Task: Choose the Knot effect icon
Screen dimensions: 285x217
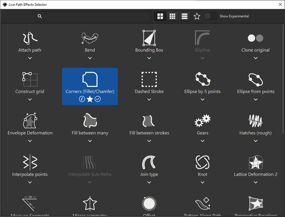Action: tap(203, 162)
